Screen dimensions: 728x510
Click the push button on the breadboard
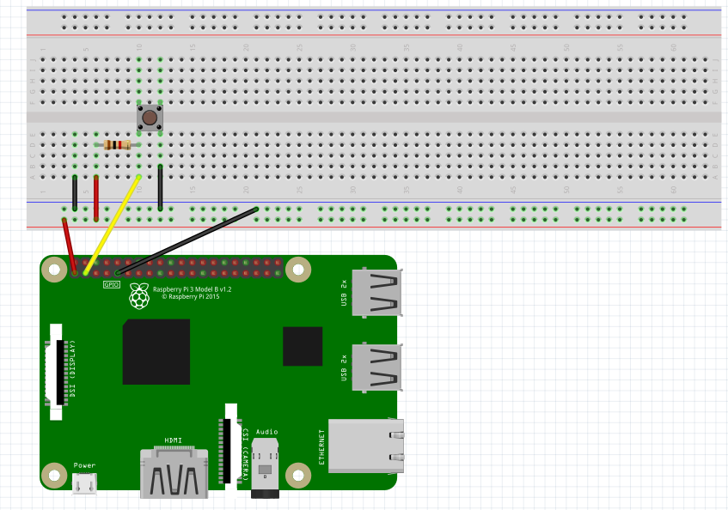[150, 118]
